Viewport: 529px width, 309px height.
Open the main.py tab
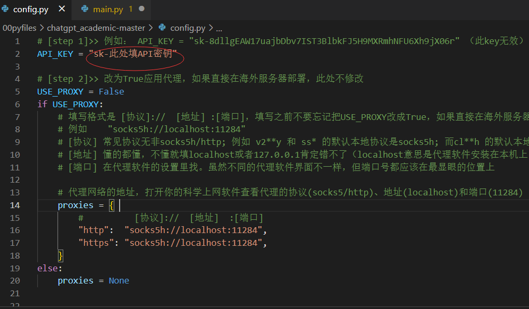[x=107, y=9]
